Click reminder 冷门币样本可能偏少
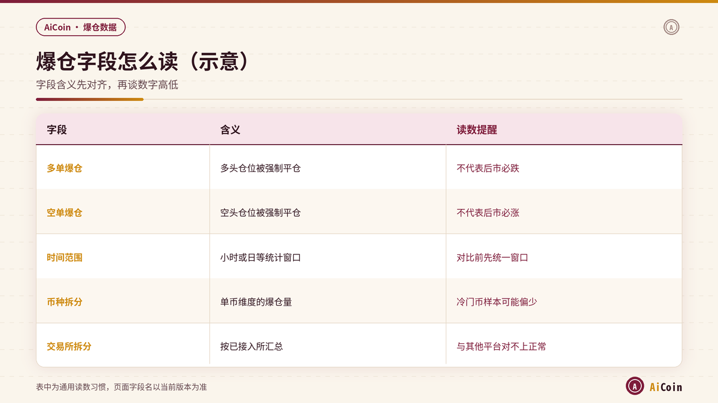Image resolution: width=718 pixels, height=403 pixels. pyautogui.click(x=497, y=302)
